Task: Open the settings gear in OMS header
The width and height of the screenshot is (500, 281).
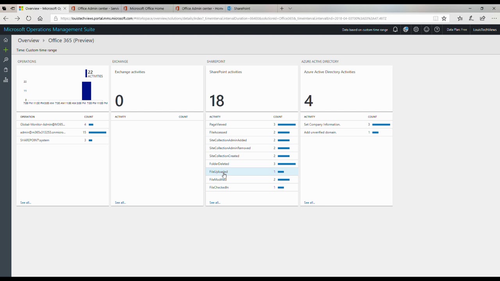Action: pos(416,30)
